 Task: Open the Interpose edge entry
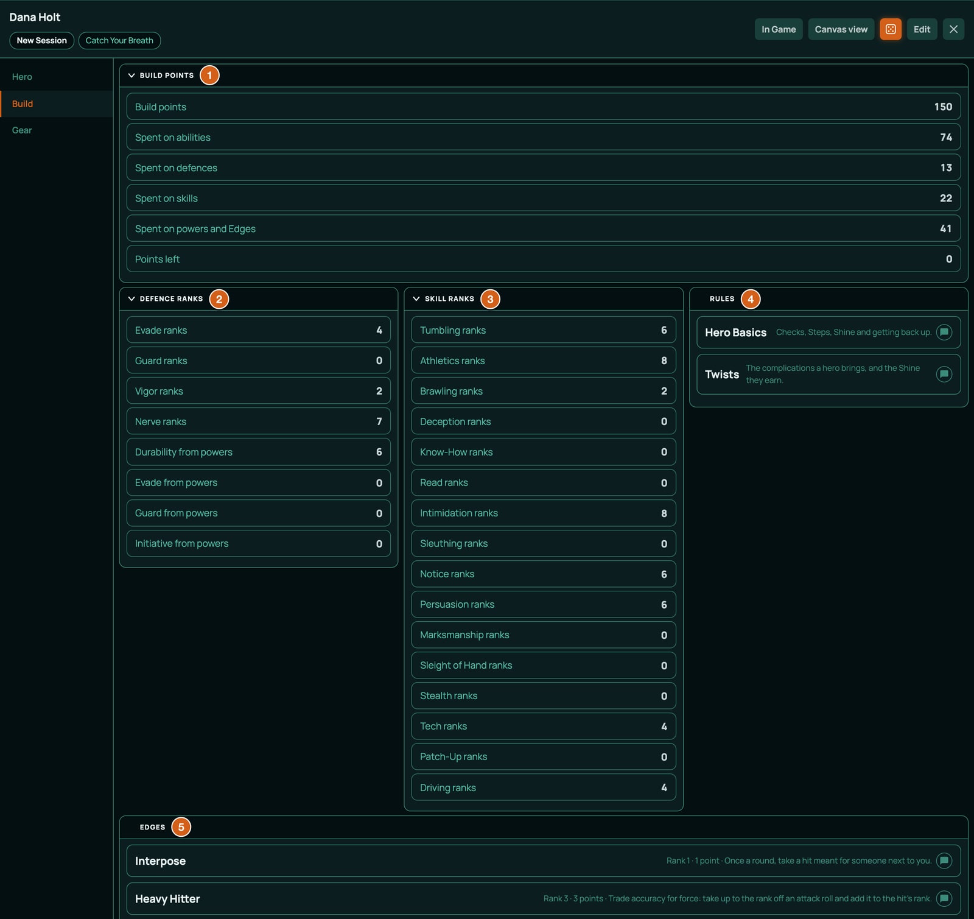pyautogui.click(x=544, y=861)
